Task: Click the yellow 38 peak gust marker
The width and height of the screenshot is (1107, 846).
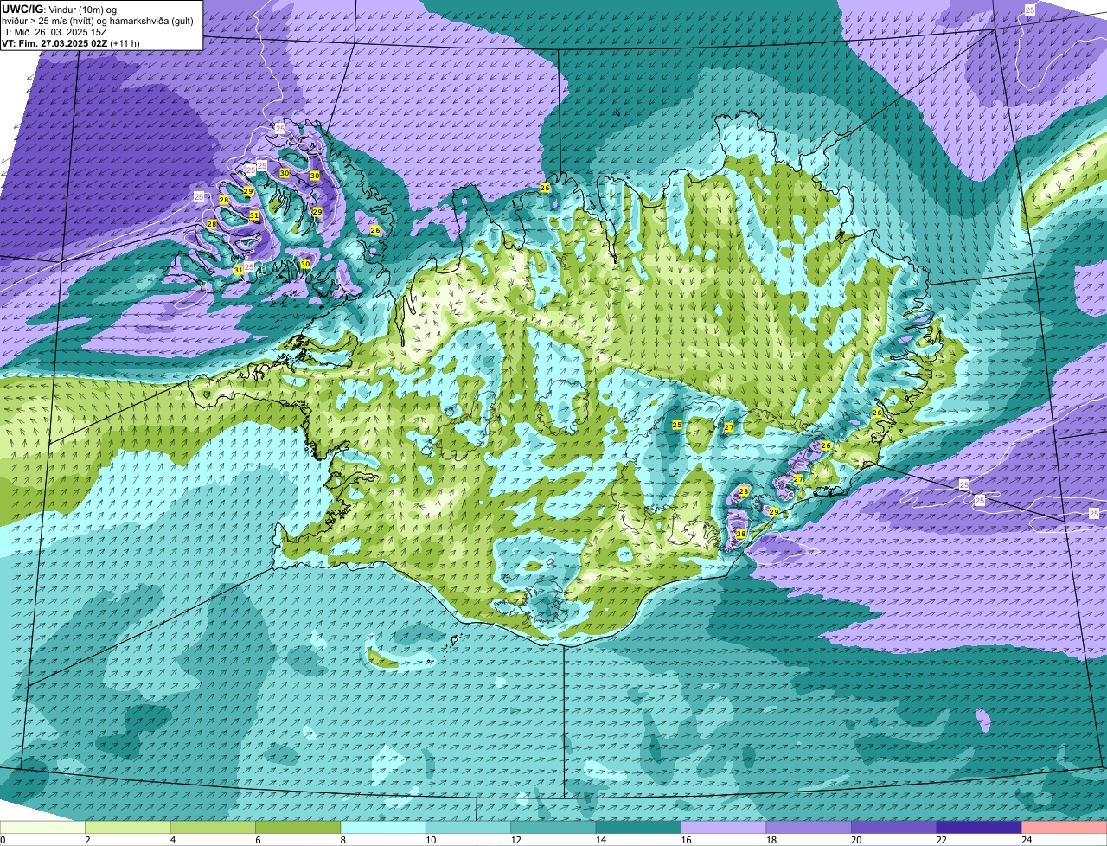Action: coord(741,535)
